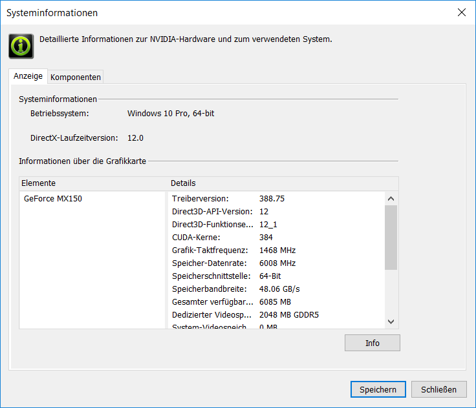Click the Treiberversion label
Screen dimensions: 476x408
pos(200,199)
